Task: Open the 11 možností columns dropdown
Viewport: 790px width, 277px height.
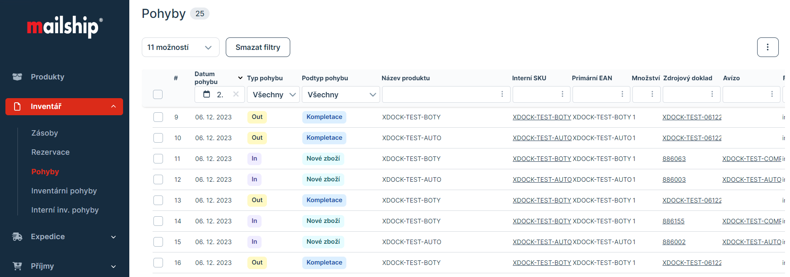Action: click(180, 47)
